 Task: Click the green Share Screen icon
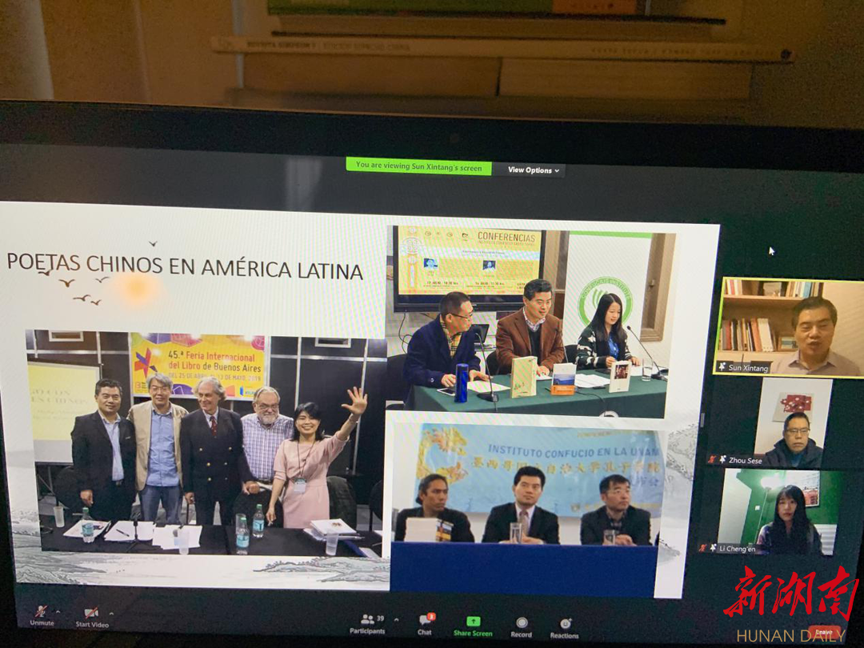click(x=473, y=622)
